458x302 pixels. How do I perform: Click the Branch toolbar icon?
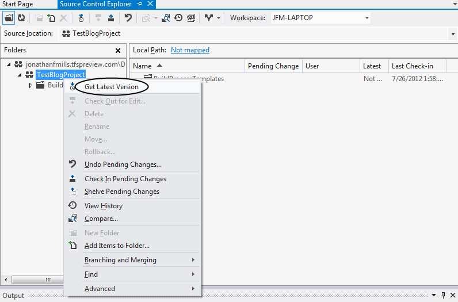click(208, 18)
